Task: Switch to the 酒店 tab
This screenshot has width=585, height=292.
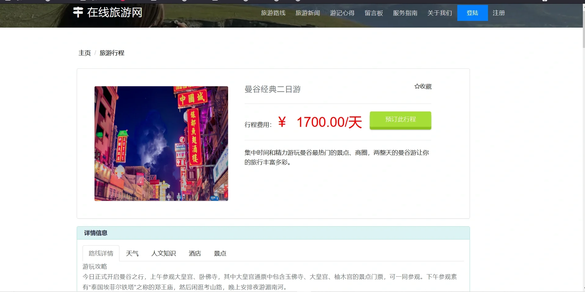Action: (195, 253)
